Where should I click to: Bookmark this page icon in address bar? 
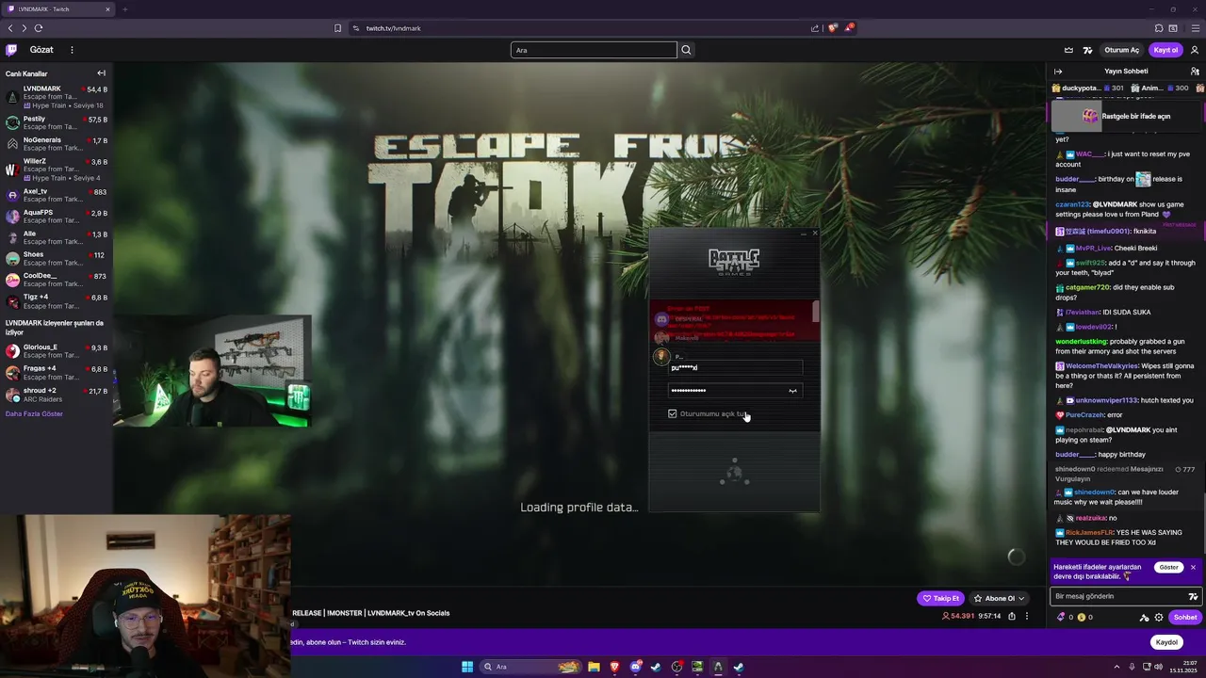tap(337, 28)
